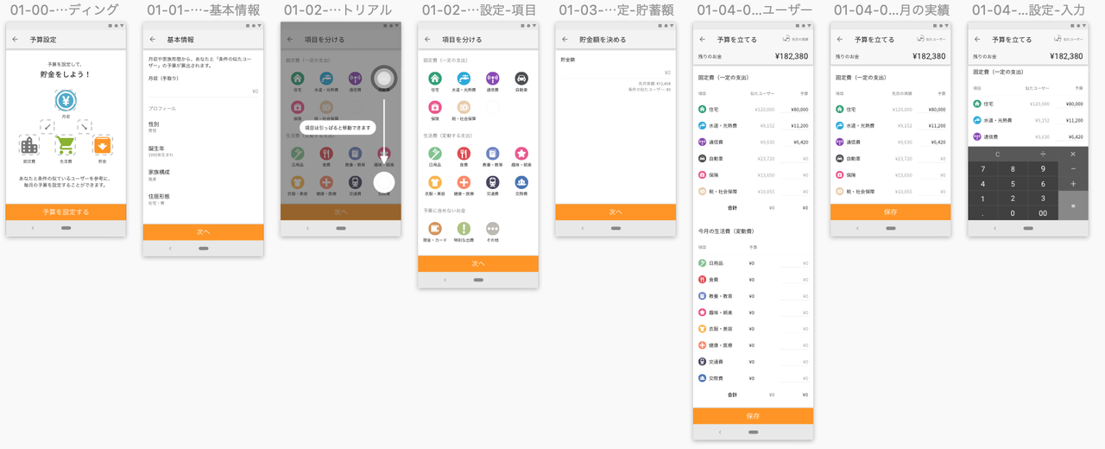Switch to 似たユーザー in 01-04 月の実績 screen header

932,39
